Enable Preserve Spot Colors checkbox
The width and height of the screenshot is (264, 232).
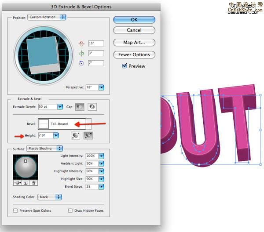[x=15, y=210]
